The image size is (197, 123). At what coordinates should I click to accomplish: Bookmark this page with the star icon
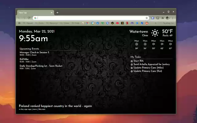[147, 18]
